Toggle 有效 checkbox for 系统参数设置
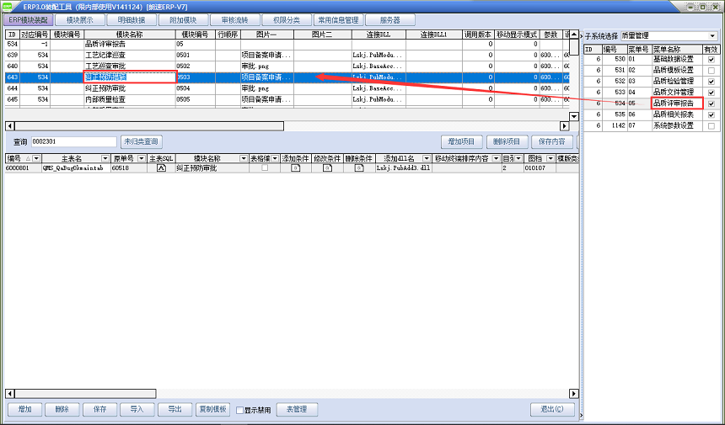The image size is (725, 425). click(712, 125)
